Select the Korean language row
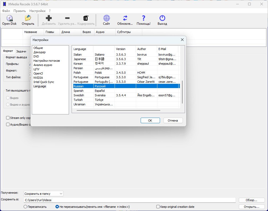268x211 pixels. click(126, 64)
